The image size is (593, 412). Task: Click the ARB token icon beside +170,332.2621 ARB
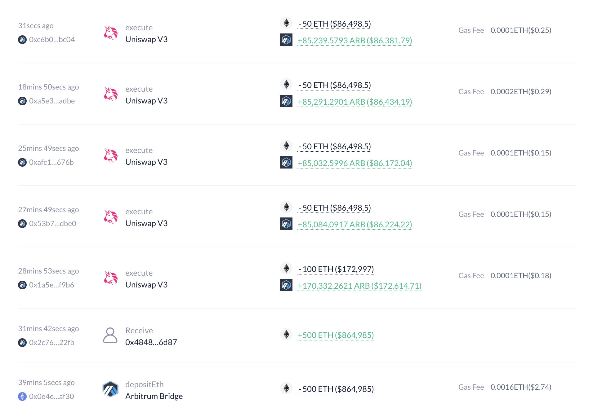[x=286, y=285]
